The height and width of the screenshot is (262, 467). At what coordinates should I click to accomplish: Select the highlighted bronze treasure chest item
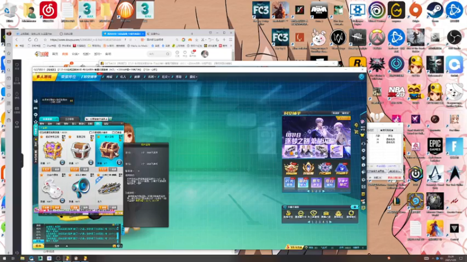[x=109, y=150]
